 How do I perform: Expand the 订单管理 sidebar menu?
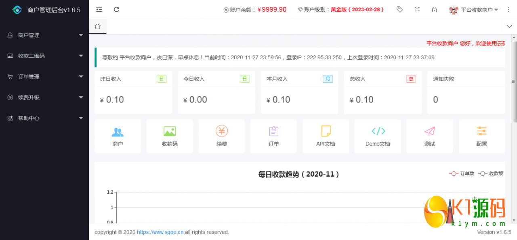[x=44, y=77]
